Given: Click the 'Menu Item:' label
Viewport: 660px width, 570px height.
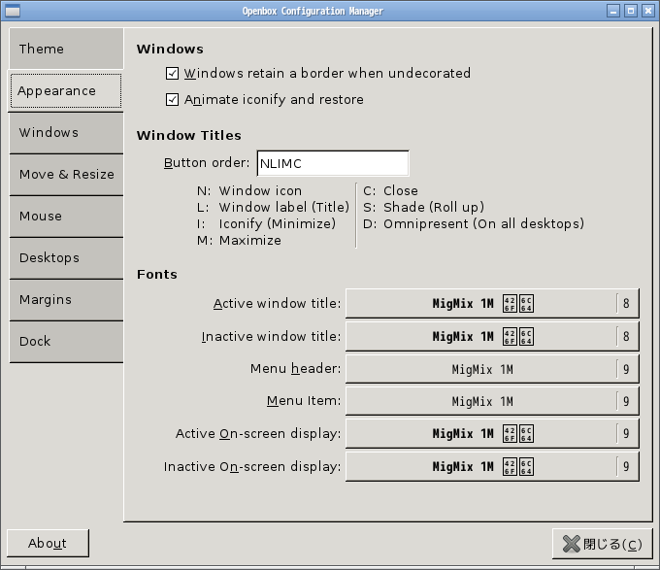Looking at the screenshot, I should 304,401.
